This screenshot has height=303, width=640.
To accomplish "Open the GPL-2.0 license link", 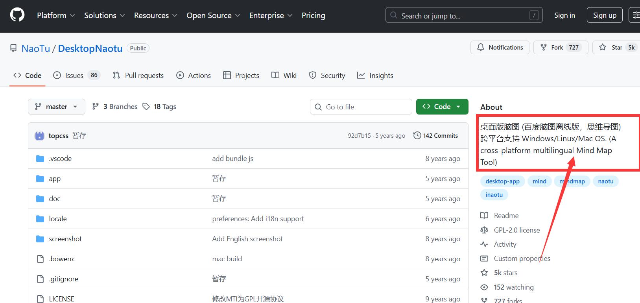I will (516, 230).
